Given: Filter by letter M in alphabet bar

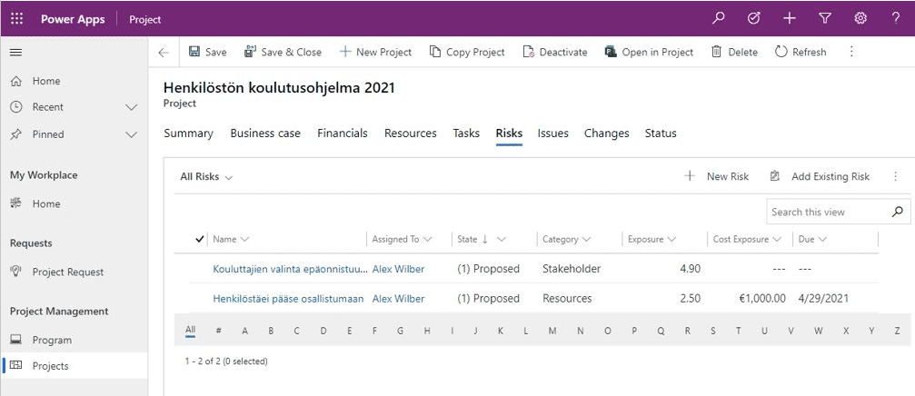Looking at the screenshot, I should [552, 332].
